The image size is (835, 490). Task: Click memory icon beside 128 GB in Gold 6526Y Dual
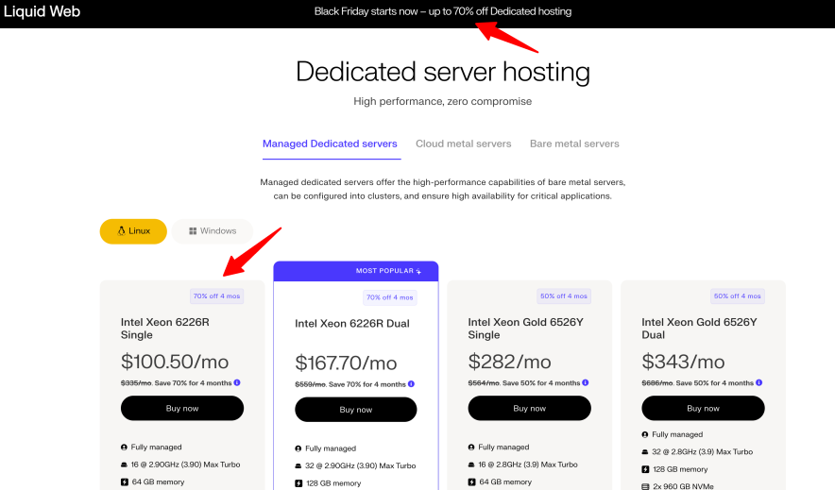pyautogui.click(x=645, y=469)
